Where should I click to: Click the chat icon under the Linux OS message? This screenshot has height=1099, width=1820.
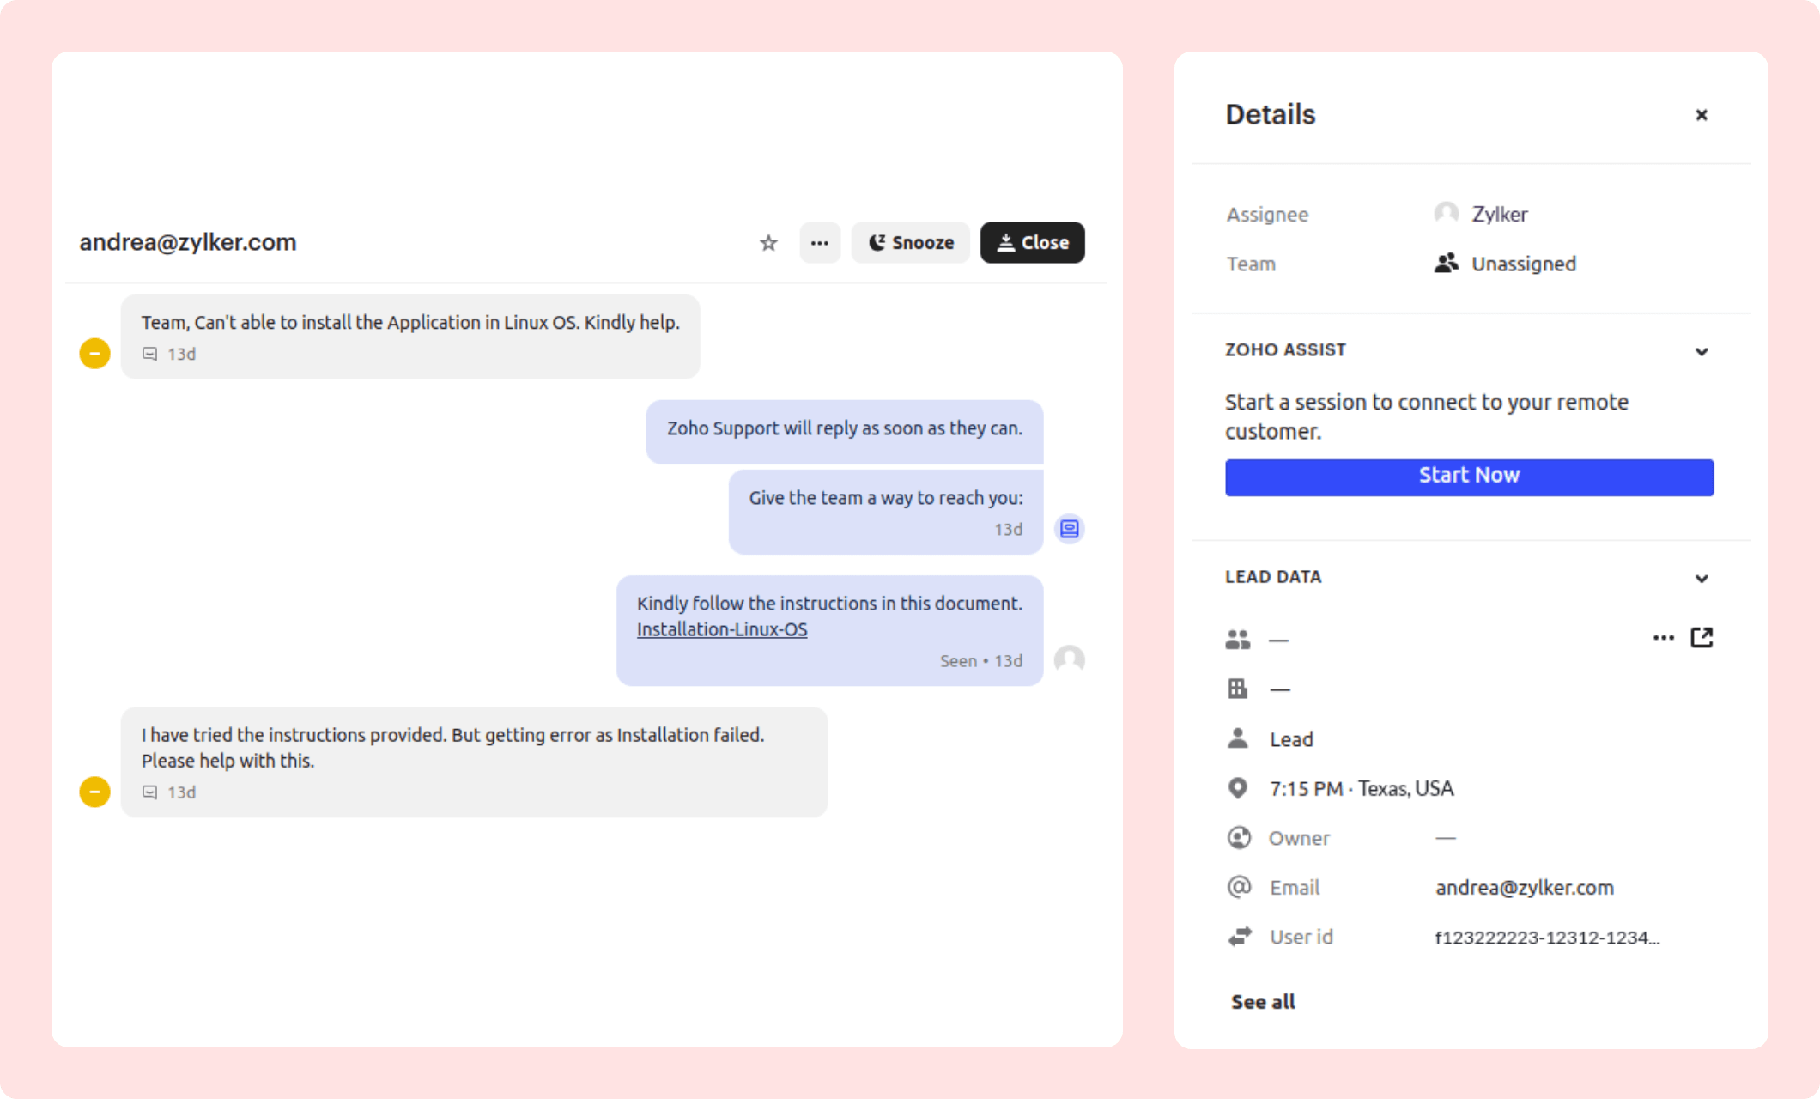(x=150, y=354)
